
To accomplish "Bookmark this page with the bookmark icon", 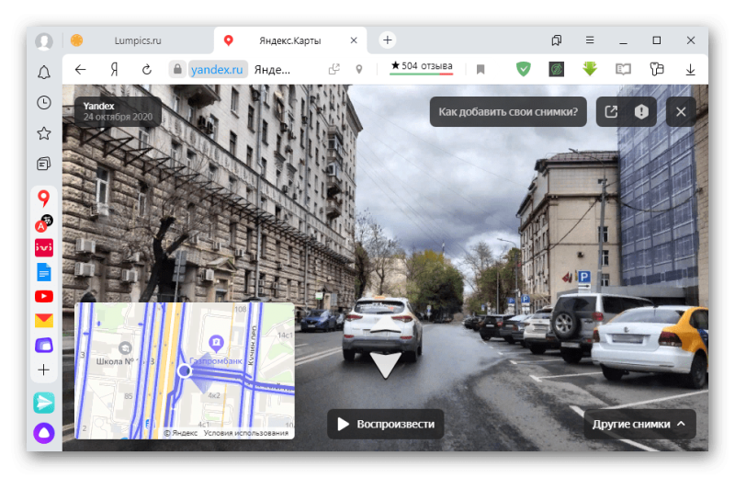I will pyautogui.click(x=481, y=69).
